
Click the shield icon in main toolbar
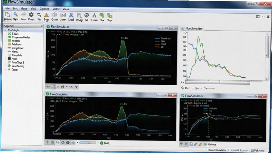54,15
